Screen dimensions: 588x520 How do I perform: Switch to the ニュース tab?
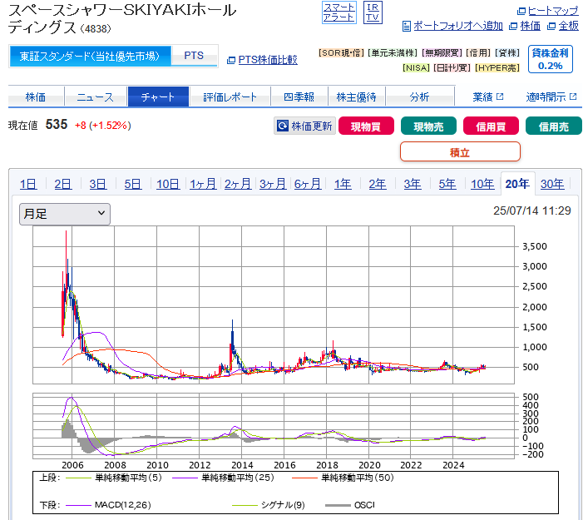[x=96, y=97]
